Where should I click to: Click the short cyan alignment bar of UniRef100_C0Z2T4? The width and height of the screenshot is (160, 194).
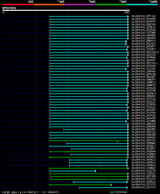pos(73,171)
